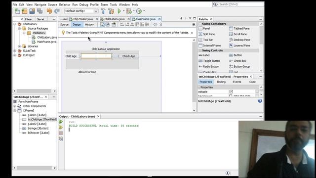Viewport: 316px width, 178px height.
Task: Click the New File toolbar icon
Action: [x=17, y=11]
